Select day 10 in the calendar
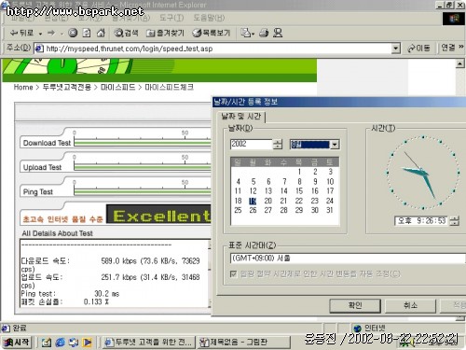This screenshot has height=350, width=466. [330, 181]
